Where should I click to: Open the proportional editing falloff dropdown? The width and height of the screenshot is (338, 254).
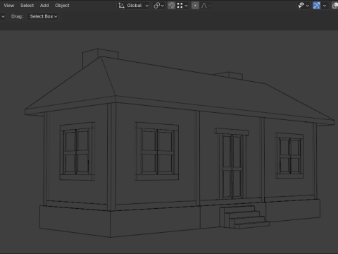[x=206, y=6]
